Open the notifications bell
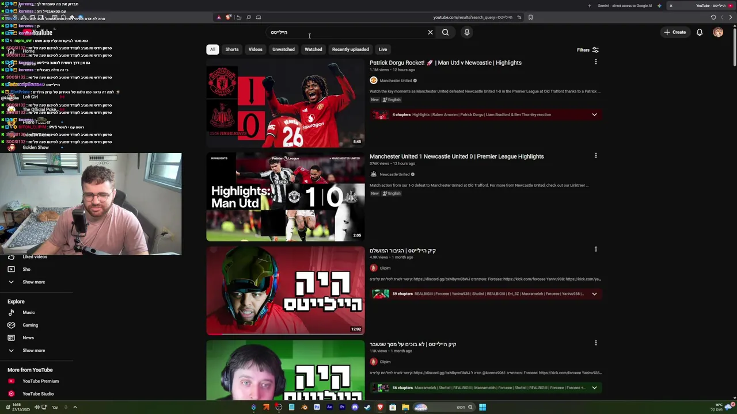This screenshot has width=737, height=414. click(700, 32)
